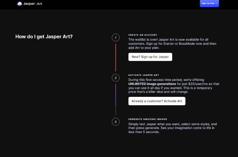The height and width of the screenshot is (157, 238).
Task: Click the Sign Up Now button
Action: (209, 4)
